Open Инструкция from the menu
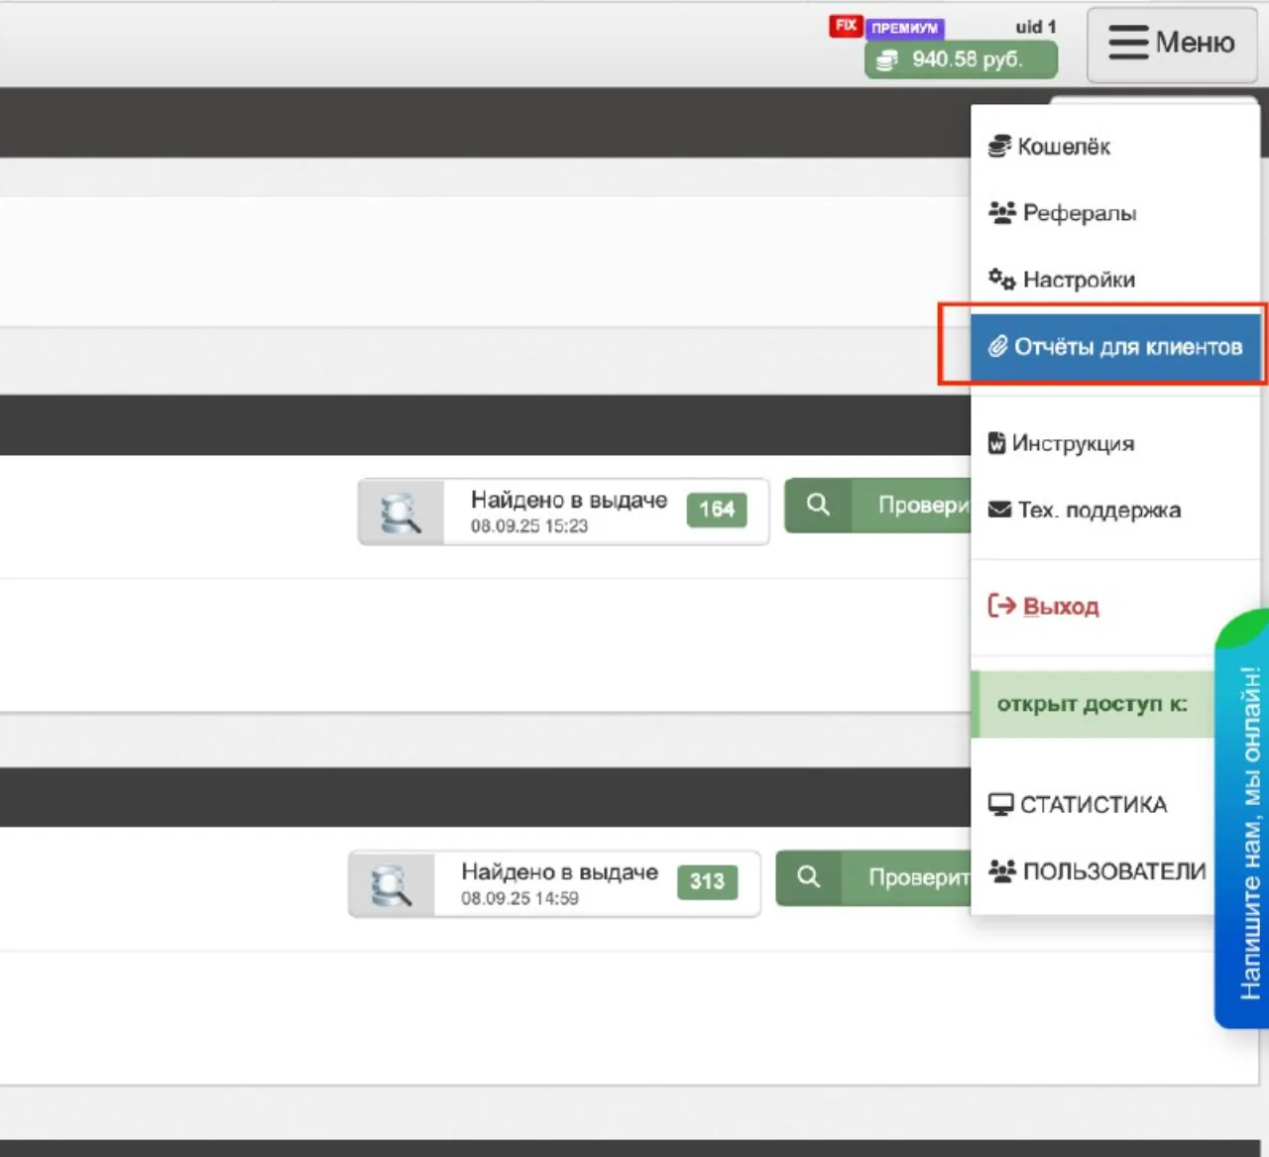The image size is (1269, 1157). pos(1115,443)
